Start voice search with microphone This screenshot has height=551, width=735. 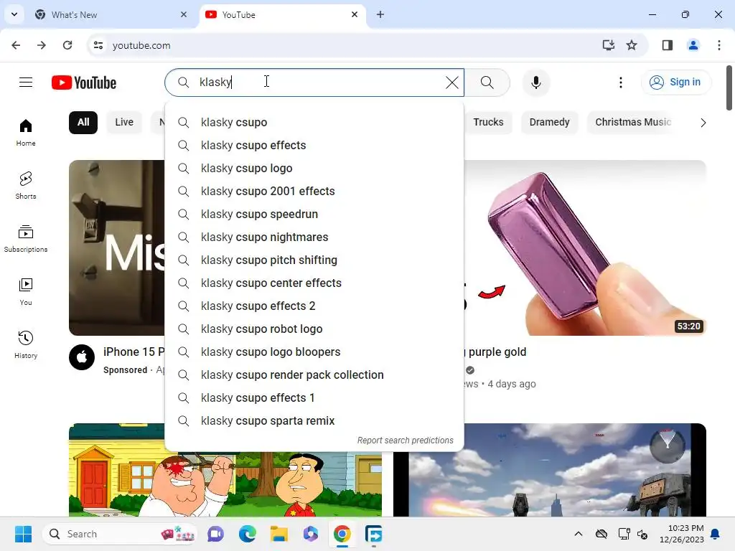coord(535,83)
